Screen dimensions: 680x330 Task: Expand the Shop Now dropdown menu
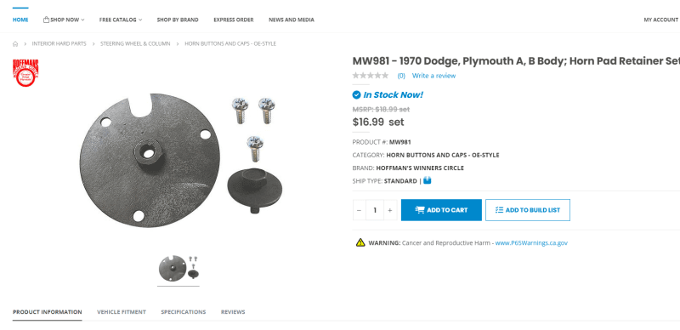(64, 20)
